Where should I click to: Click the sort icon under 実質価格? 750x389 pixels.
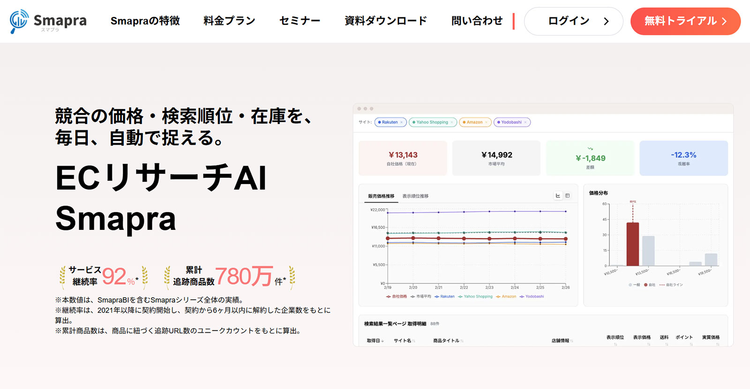pyautogui.click(x=718, y=344)
